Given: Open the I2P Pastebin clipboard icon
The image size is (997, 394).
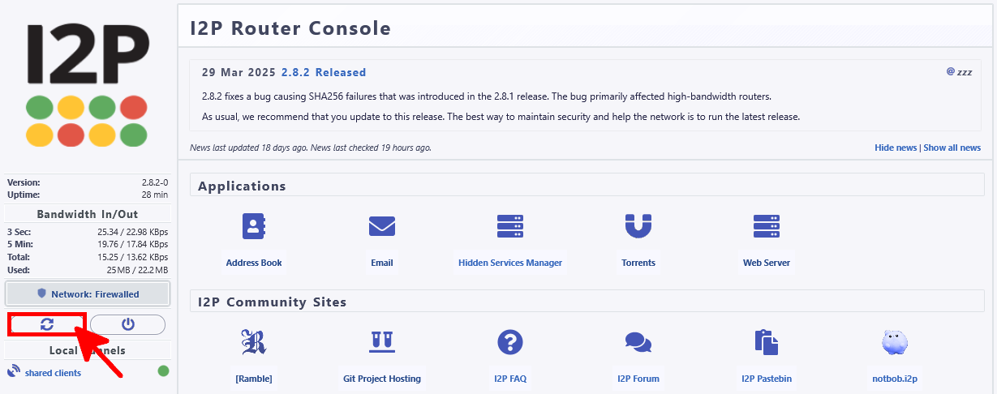Looking at the screenshot, I should click(x=766, y=343).
